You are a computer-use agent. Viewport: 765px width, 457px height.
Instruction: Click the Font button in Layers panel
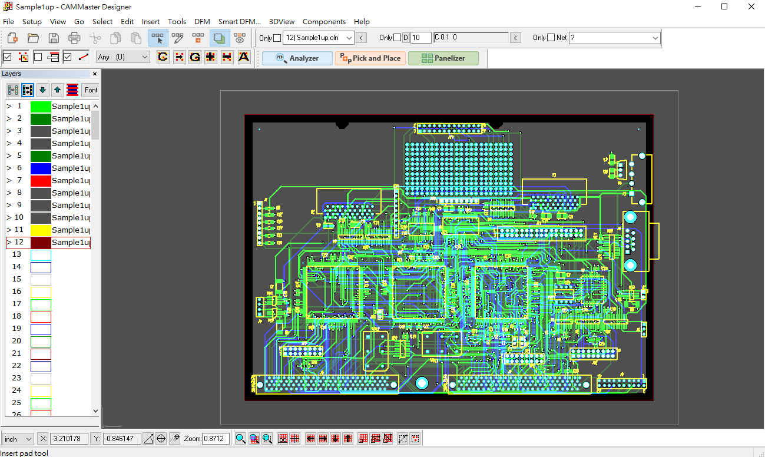click(91, 90)
